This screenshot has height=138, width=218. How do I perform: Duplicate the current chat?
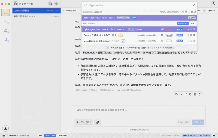209,11
